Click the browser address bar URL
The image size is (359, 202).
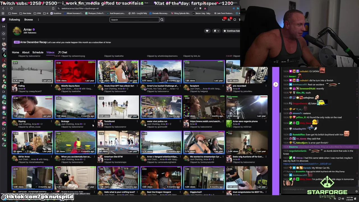click(80, 8)
